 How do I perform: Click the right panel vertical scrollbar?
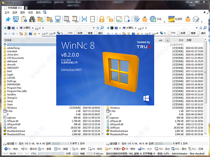pos(205,72)
